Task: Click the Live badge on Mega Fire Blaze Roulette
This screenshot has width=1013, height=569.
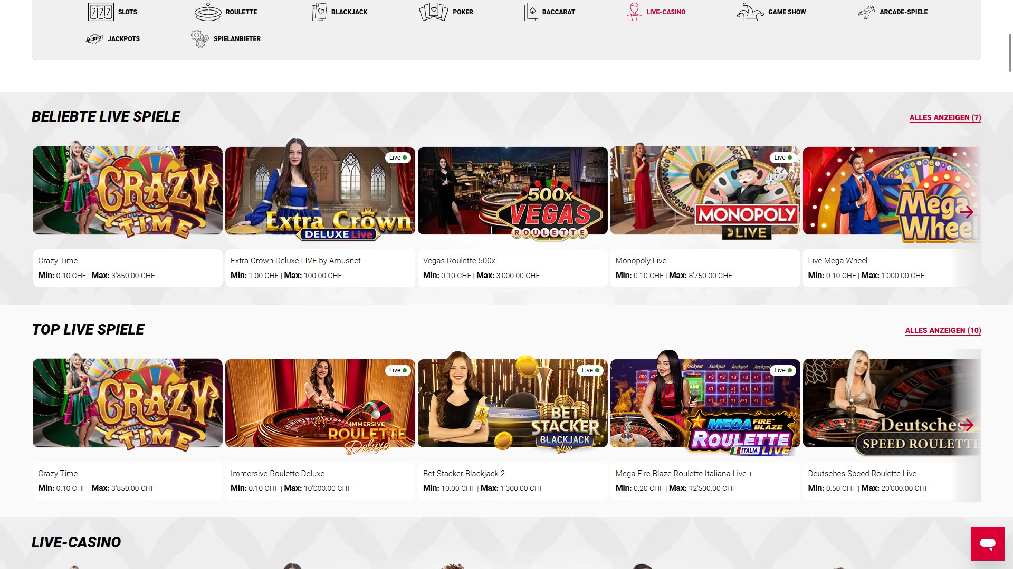Action: click(x=783, y=370)
